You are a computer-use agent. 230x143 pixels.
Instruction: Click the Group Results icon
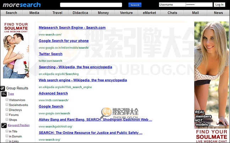2,88
